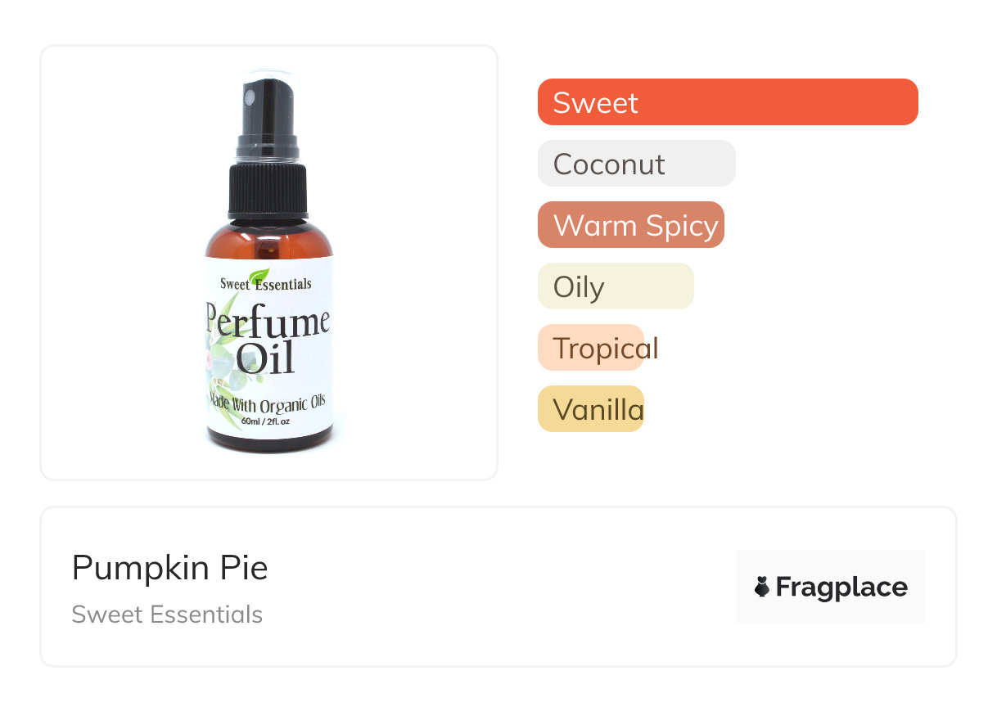Open the Pumpkin Pie fragrance title
Image resolution: width=997 pixels, height=707 pixels.
170,568
